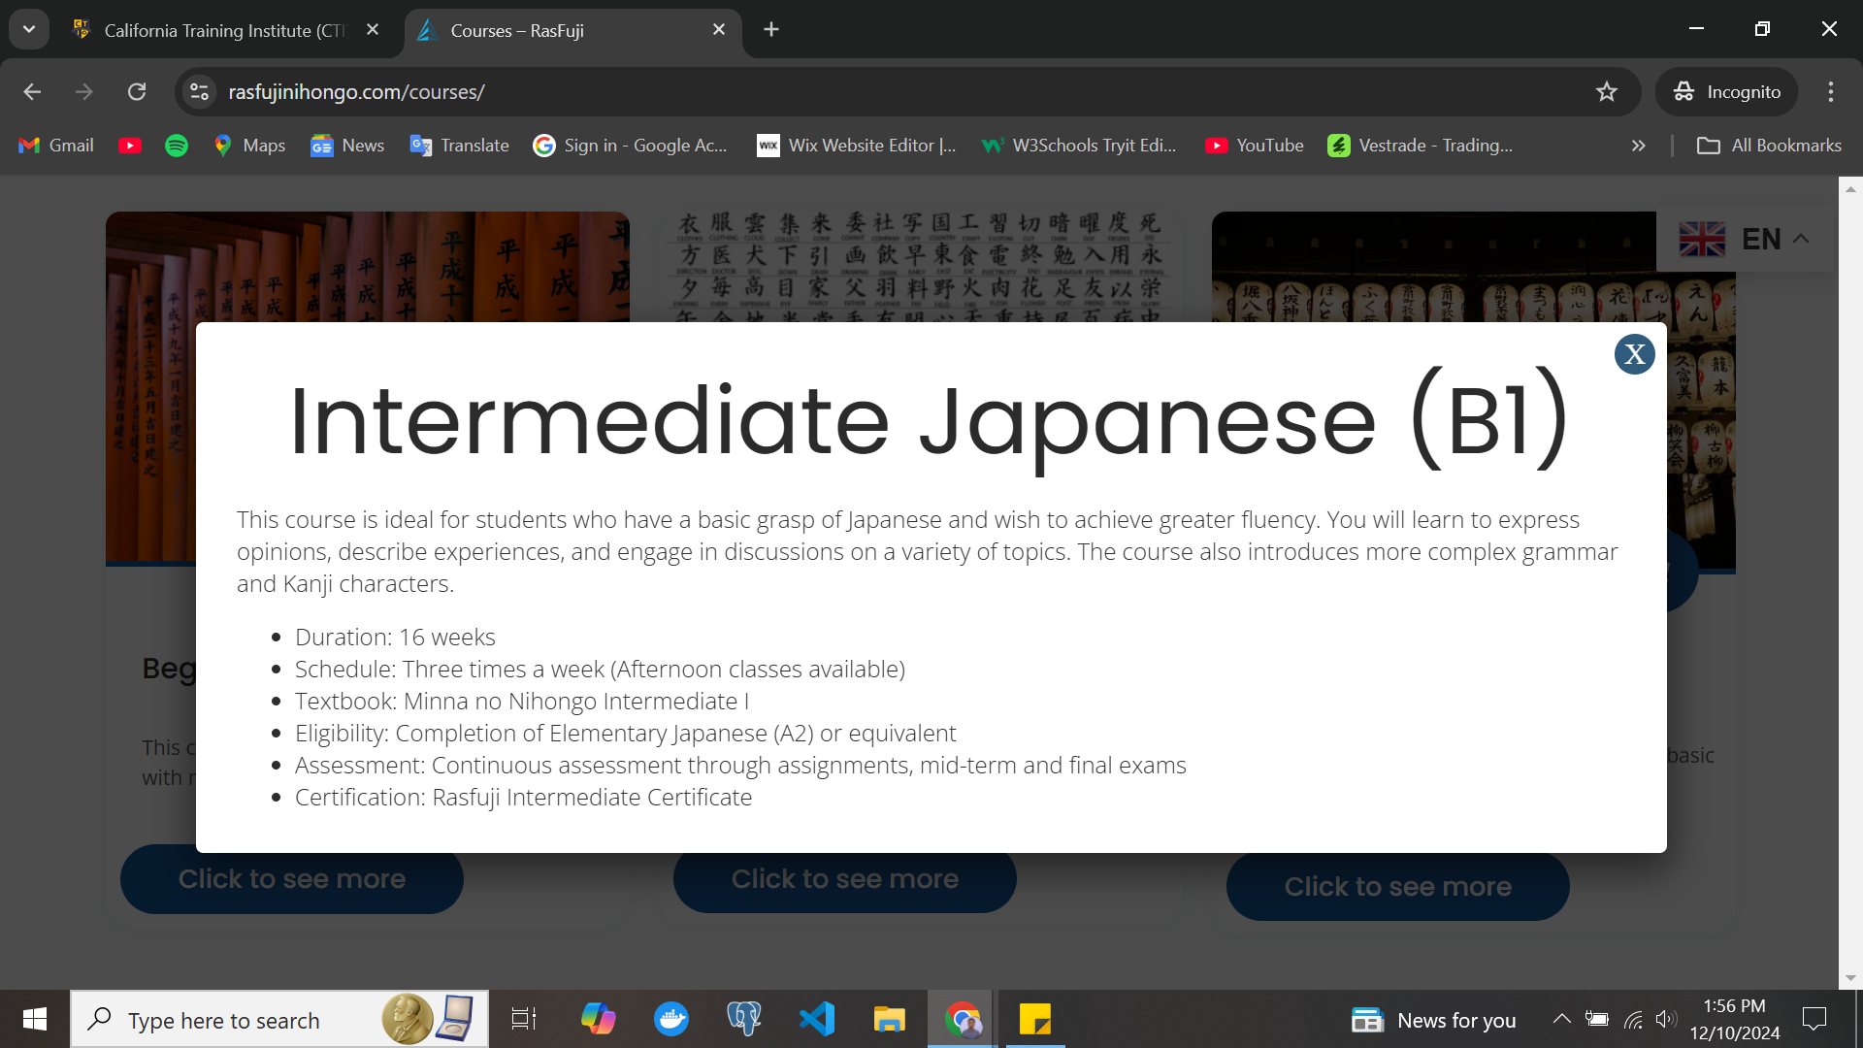Image resolution: width=1863 pixels, height=1048 pixels.
Task: Show hidden system tray icons
Action: pos(1561,1019)
